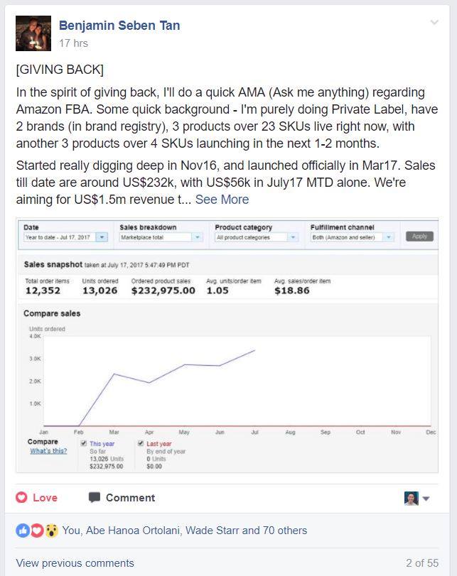Screen dimensions: 457x576
Task: Toggle the This year checkbox
Action: 84,443
